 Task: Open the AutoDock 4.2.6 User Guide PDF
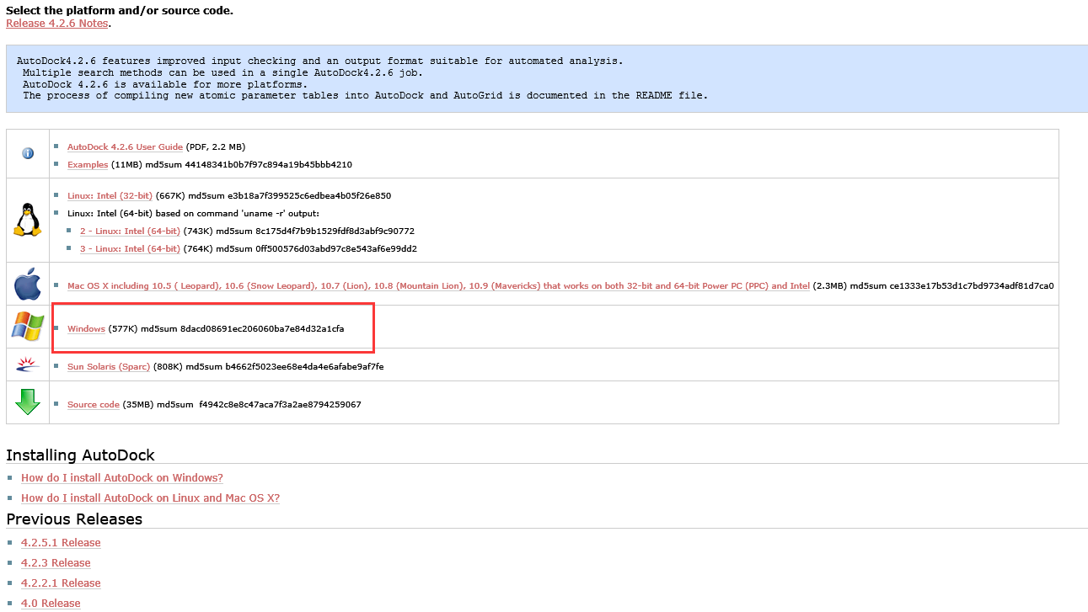tap(125, 147)
